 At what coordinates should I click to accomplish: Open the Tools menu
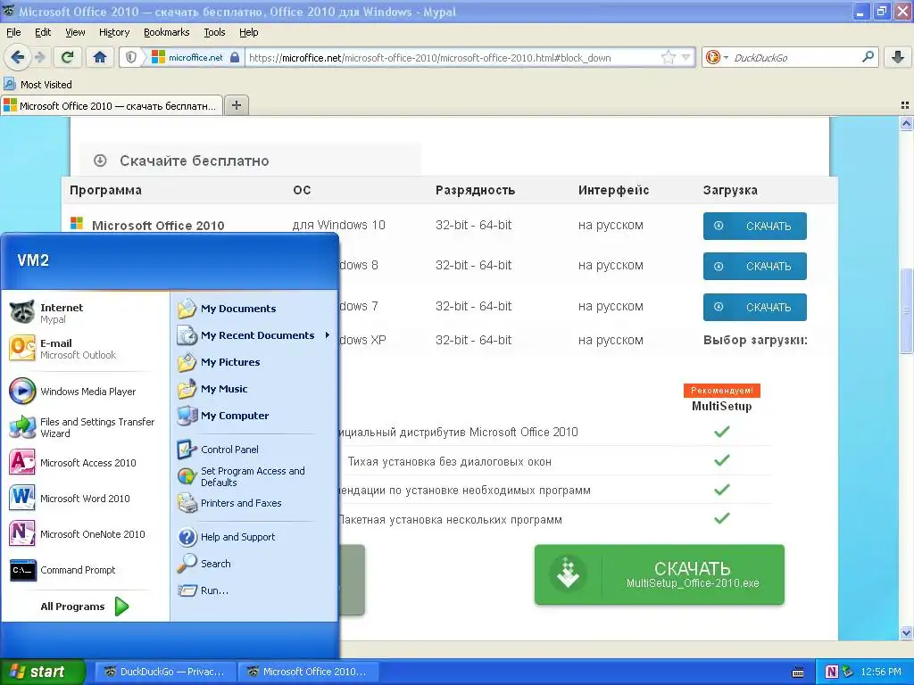coord(214,32)
